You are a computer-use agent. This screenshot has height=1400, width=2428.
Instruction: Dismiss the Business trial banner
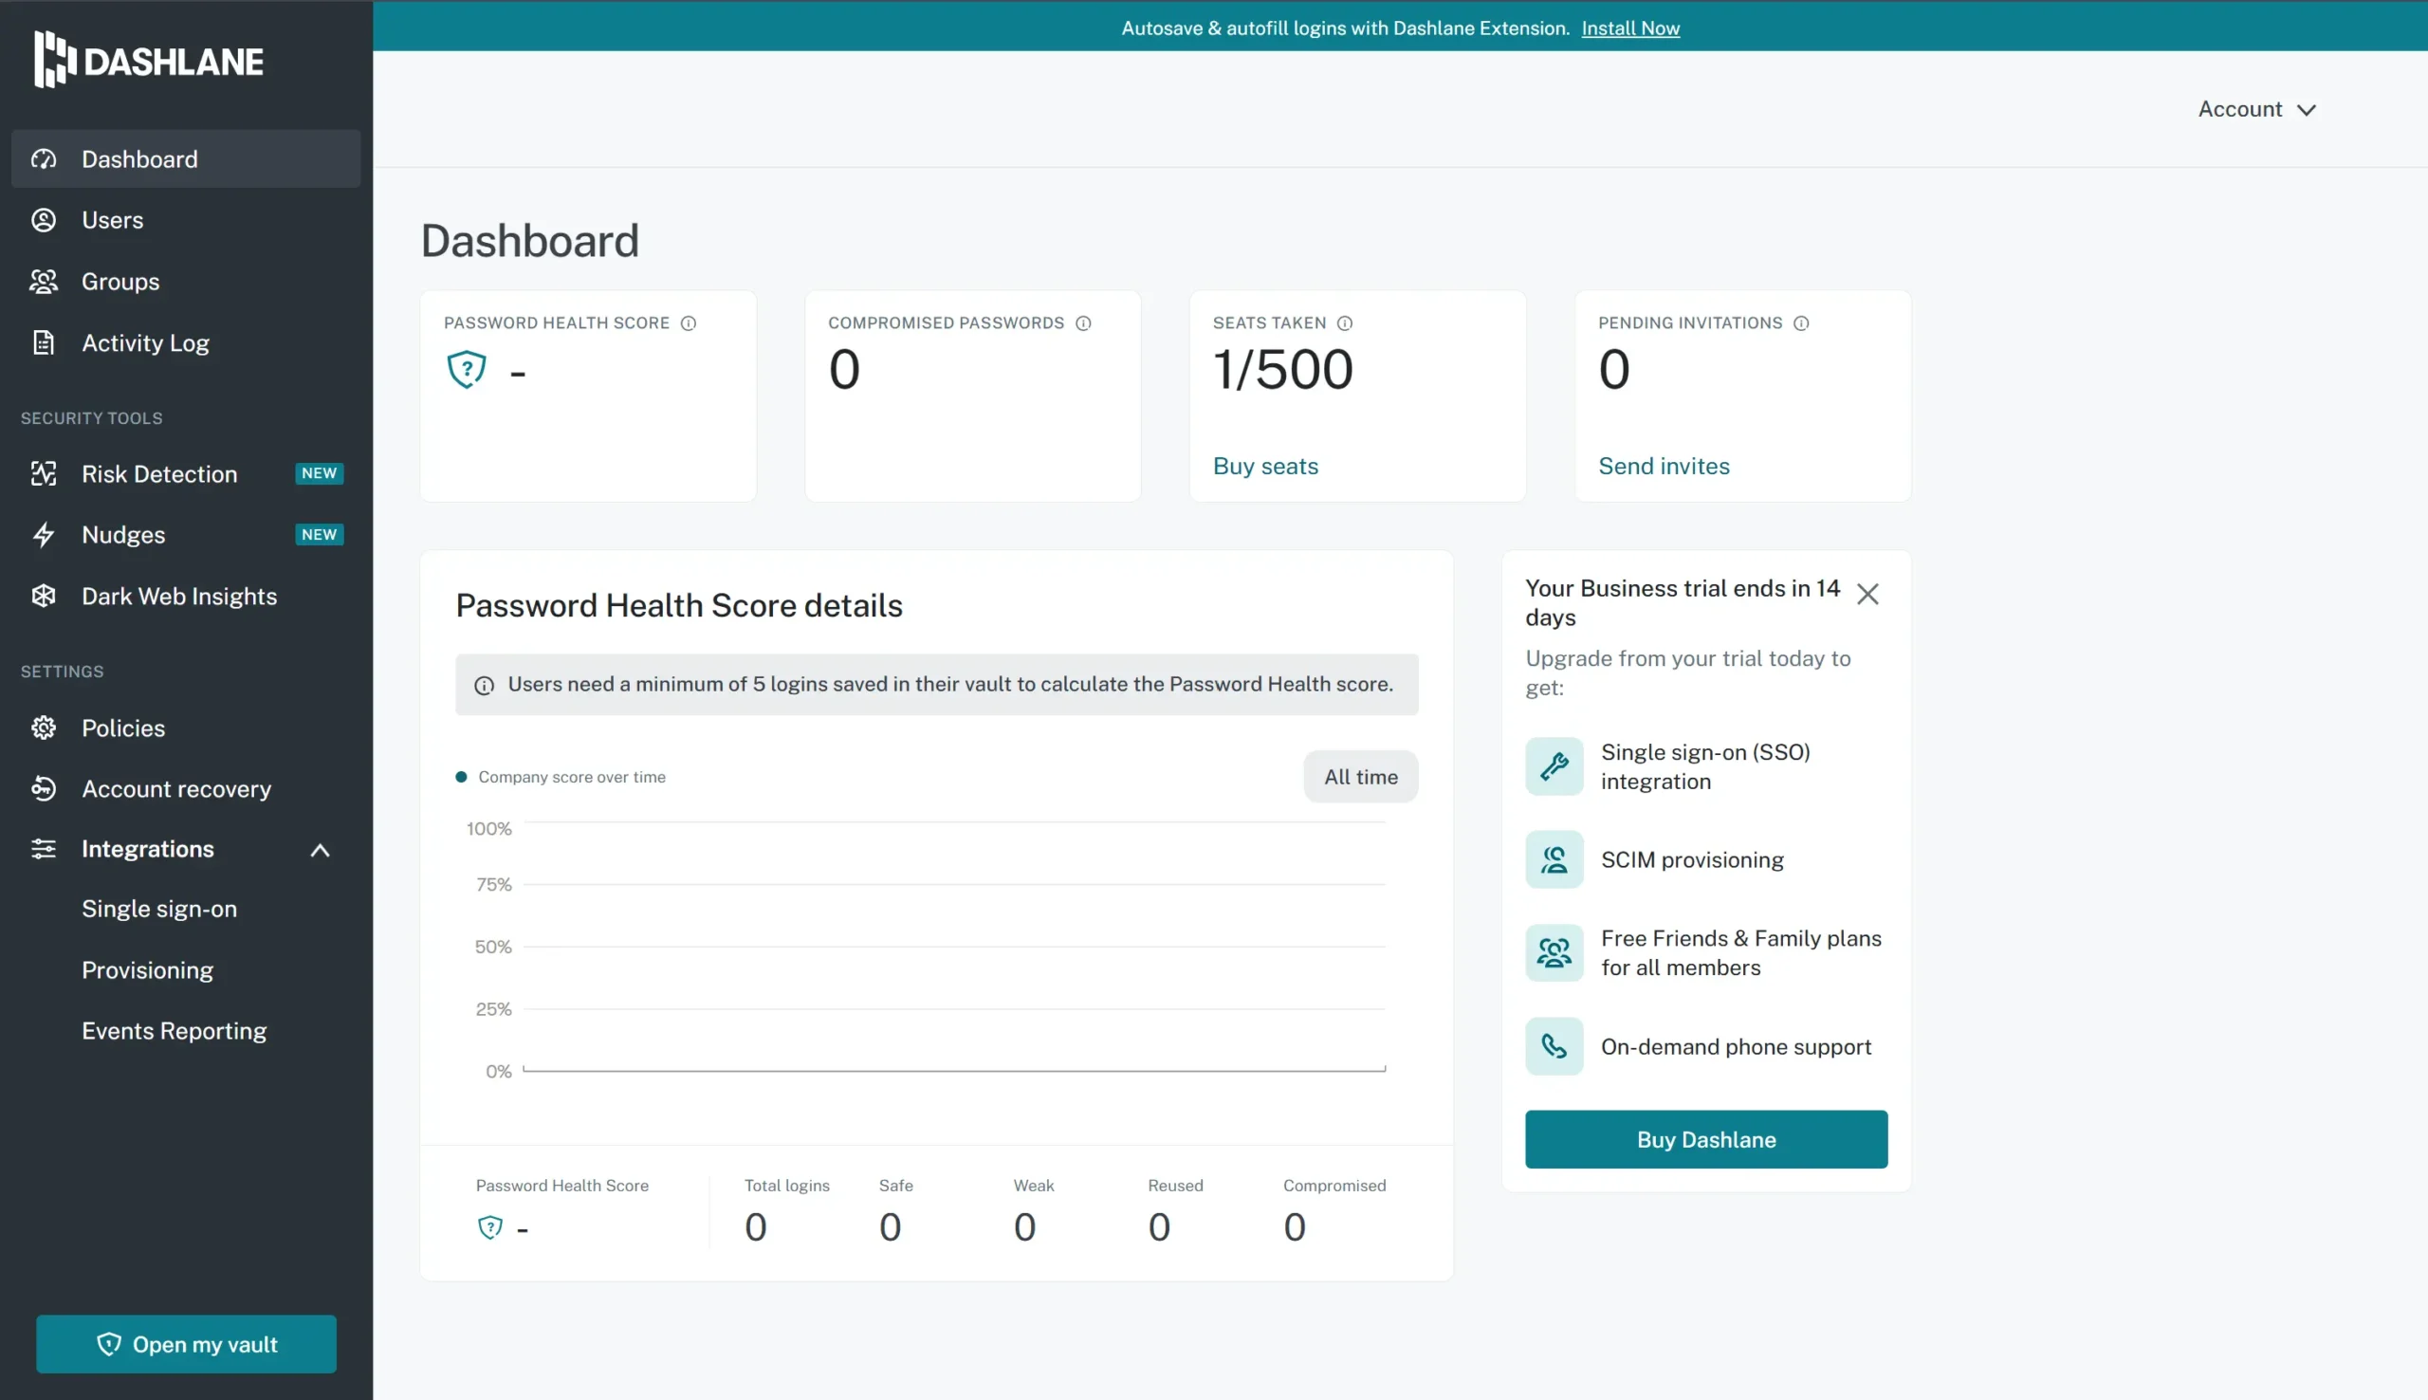[x=1868, y=593]
